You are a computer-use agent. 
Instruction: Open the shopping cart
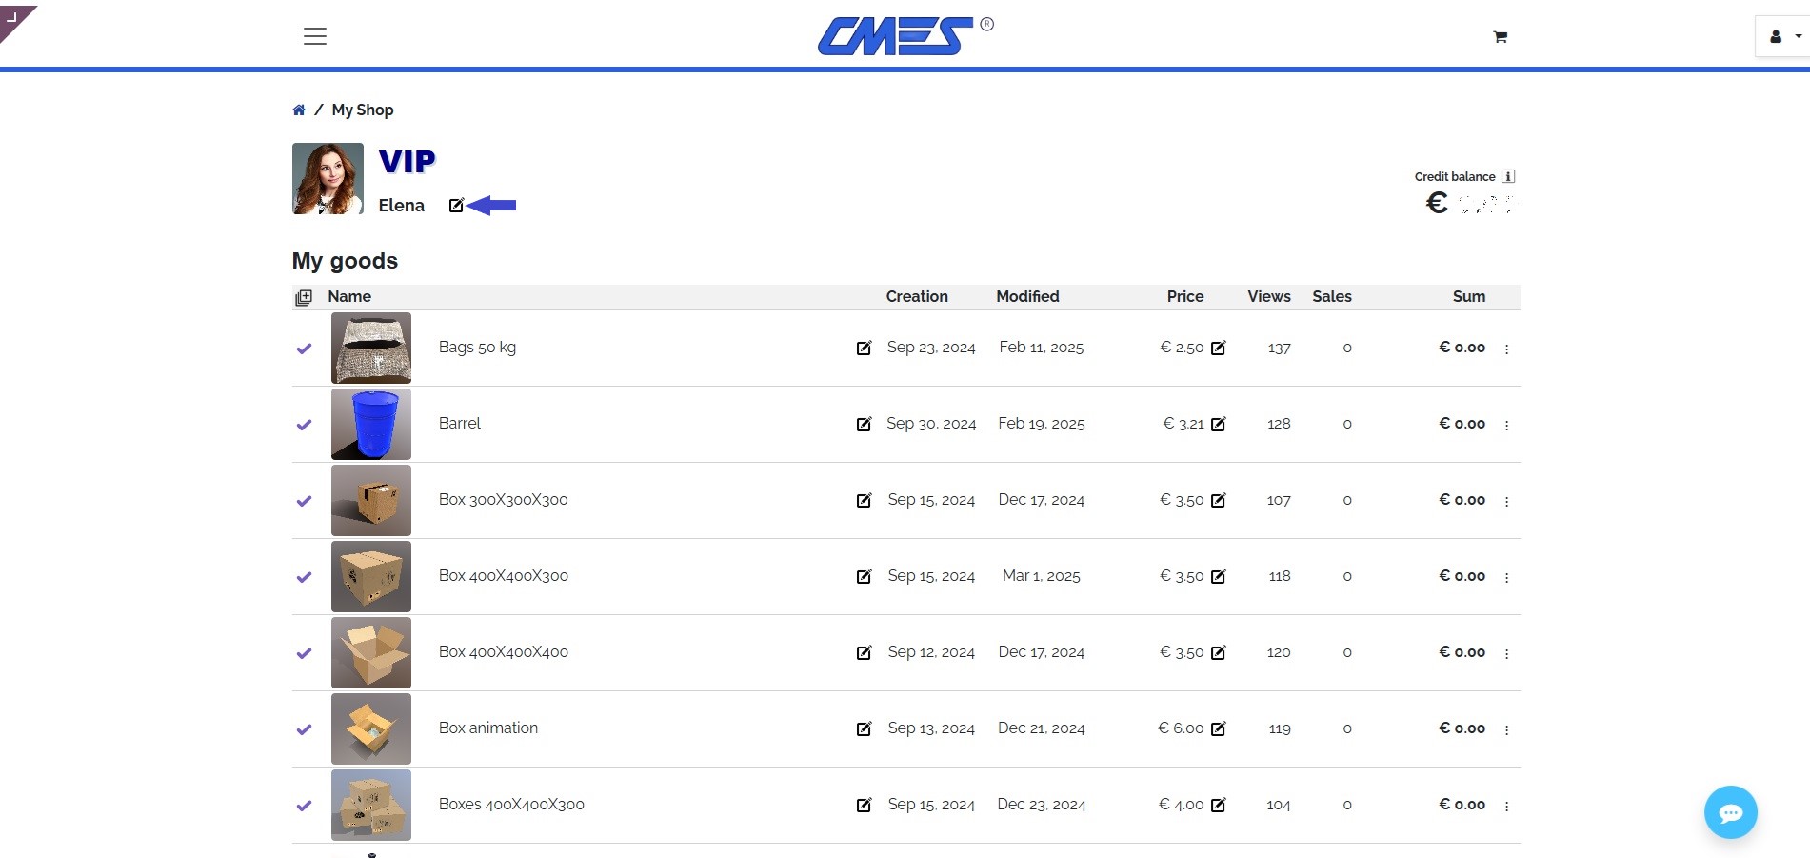[1501, 37]
